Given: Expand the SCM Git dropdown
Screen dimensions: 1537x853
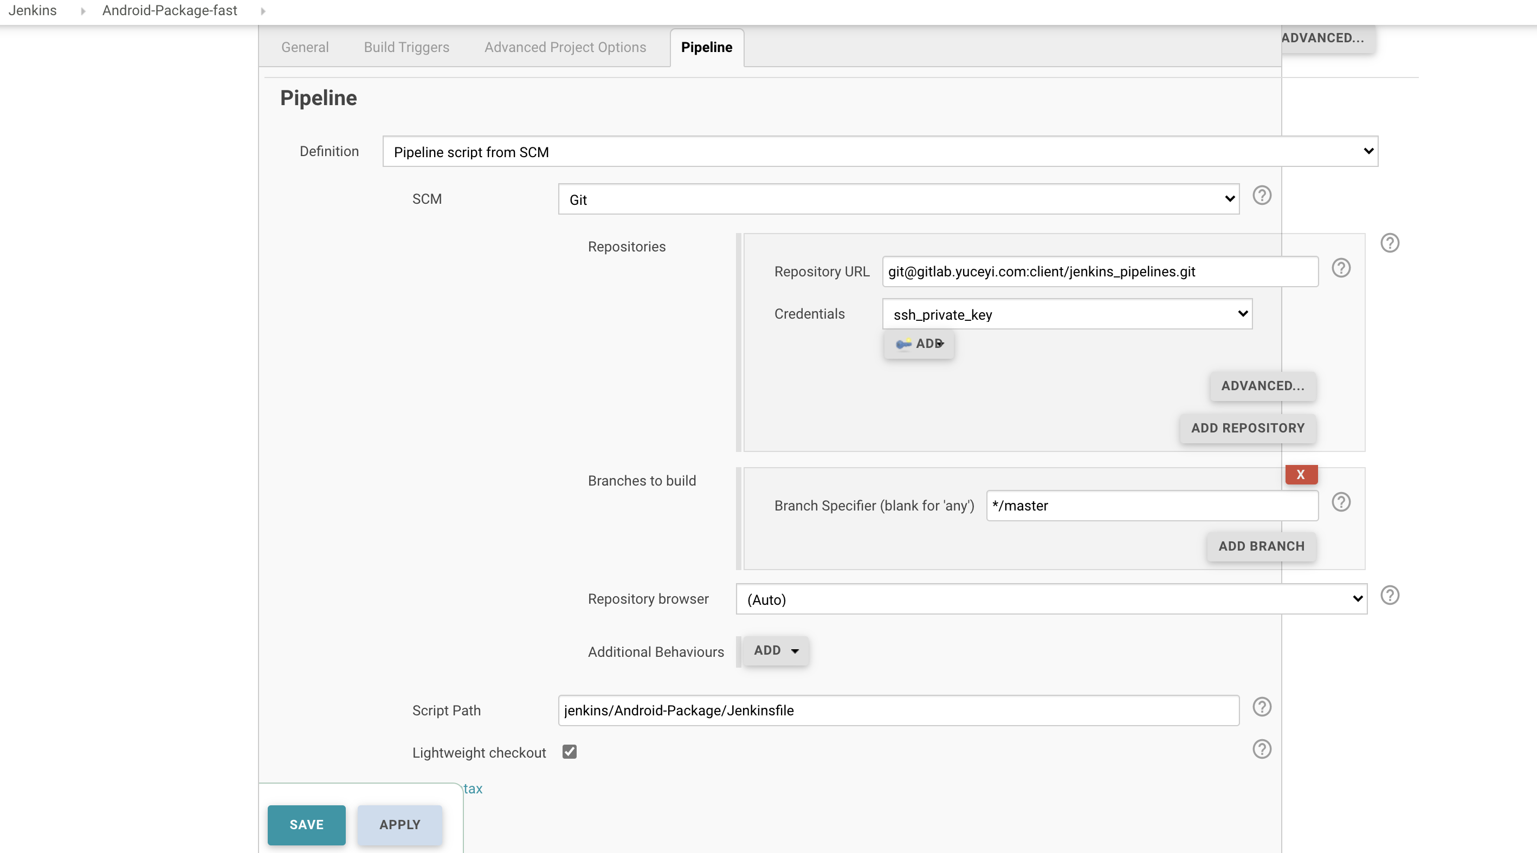Looking at the screenshot, I should [x=898, y=199].
